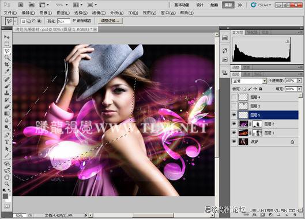Open the CS Live button
The width and height of the screenshot is (305, 219).
[261, 5]
